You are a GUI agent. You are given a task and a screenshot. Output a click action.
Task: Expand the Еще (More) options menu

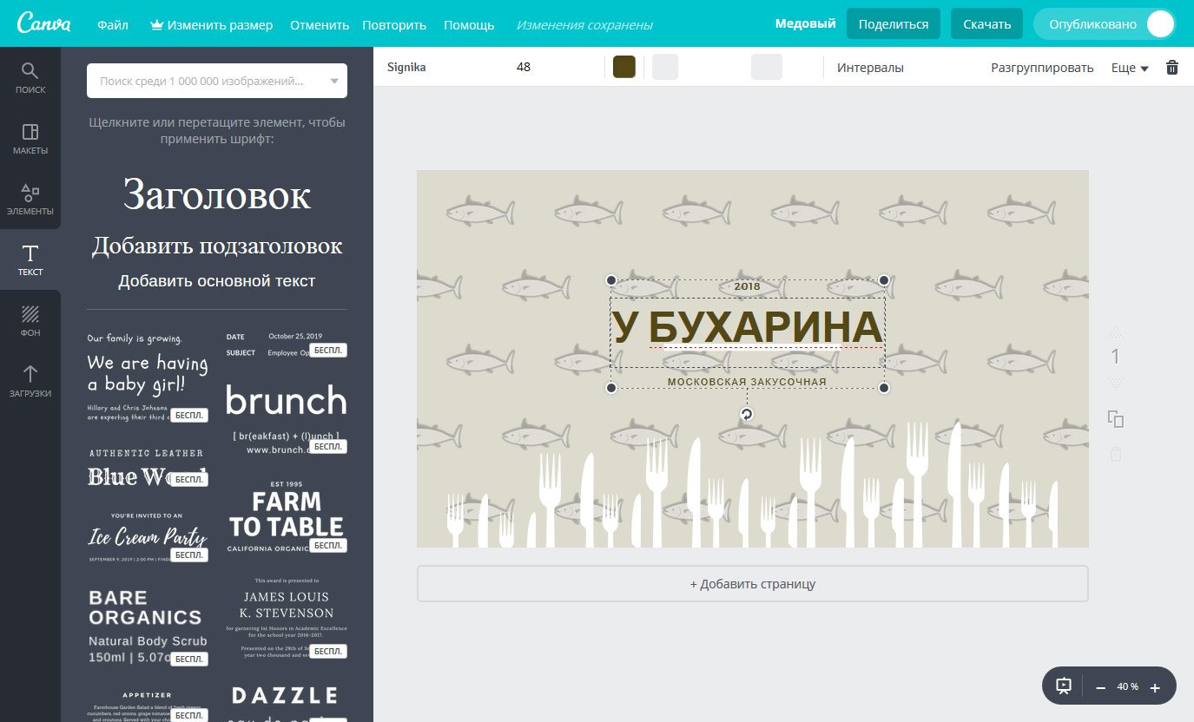1130,68
